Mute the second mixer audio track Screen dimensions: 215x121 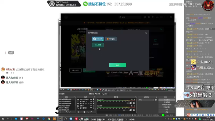(x=131, y=110)
